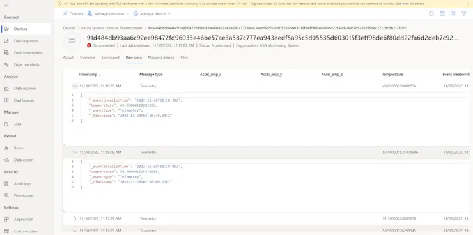
Task: Click the Dashboards icon
Action: coord(6,100)
